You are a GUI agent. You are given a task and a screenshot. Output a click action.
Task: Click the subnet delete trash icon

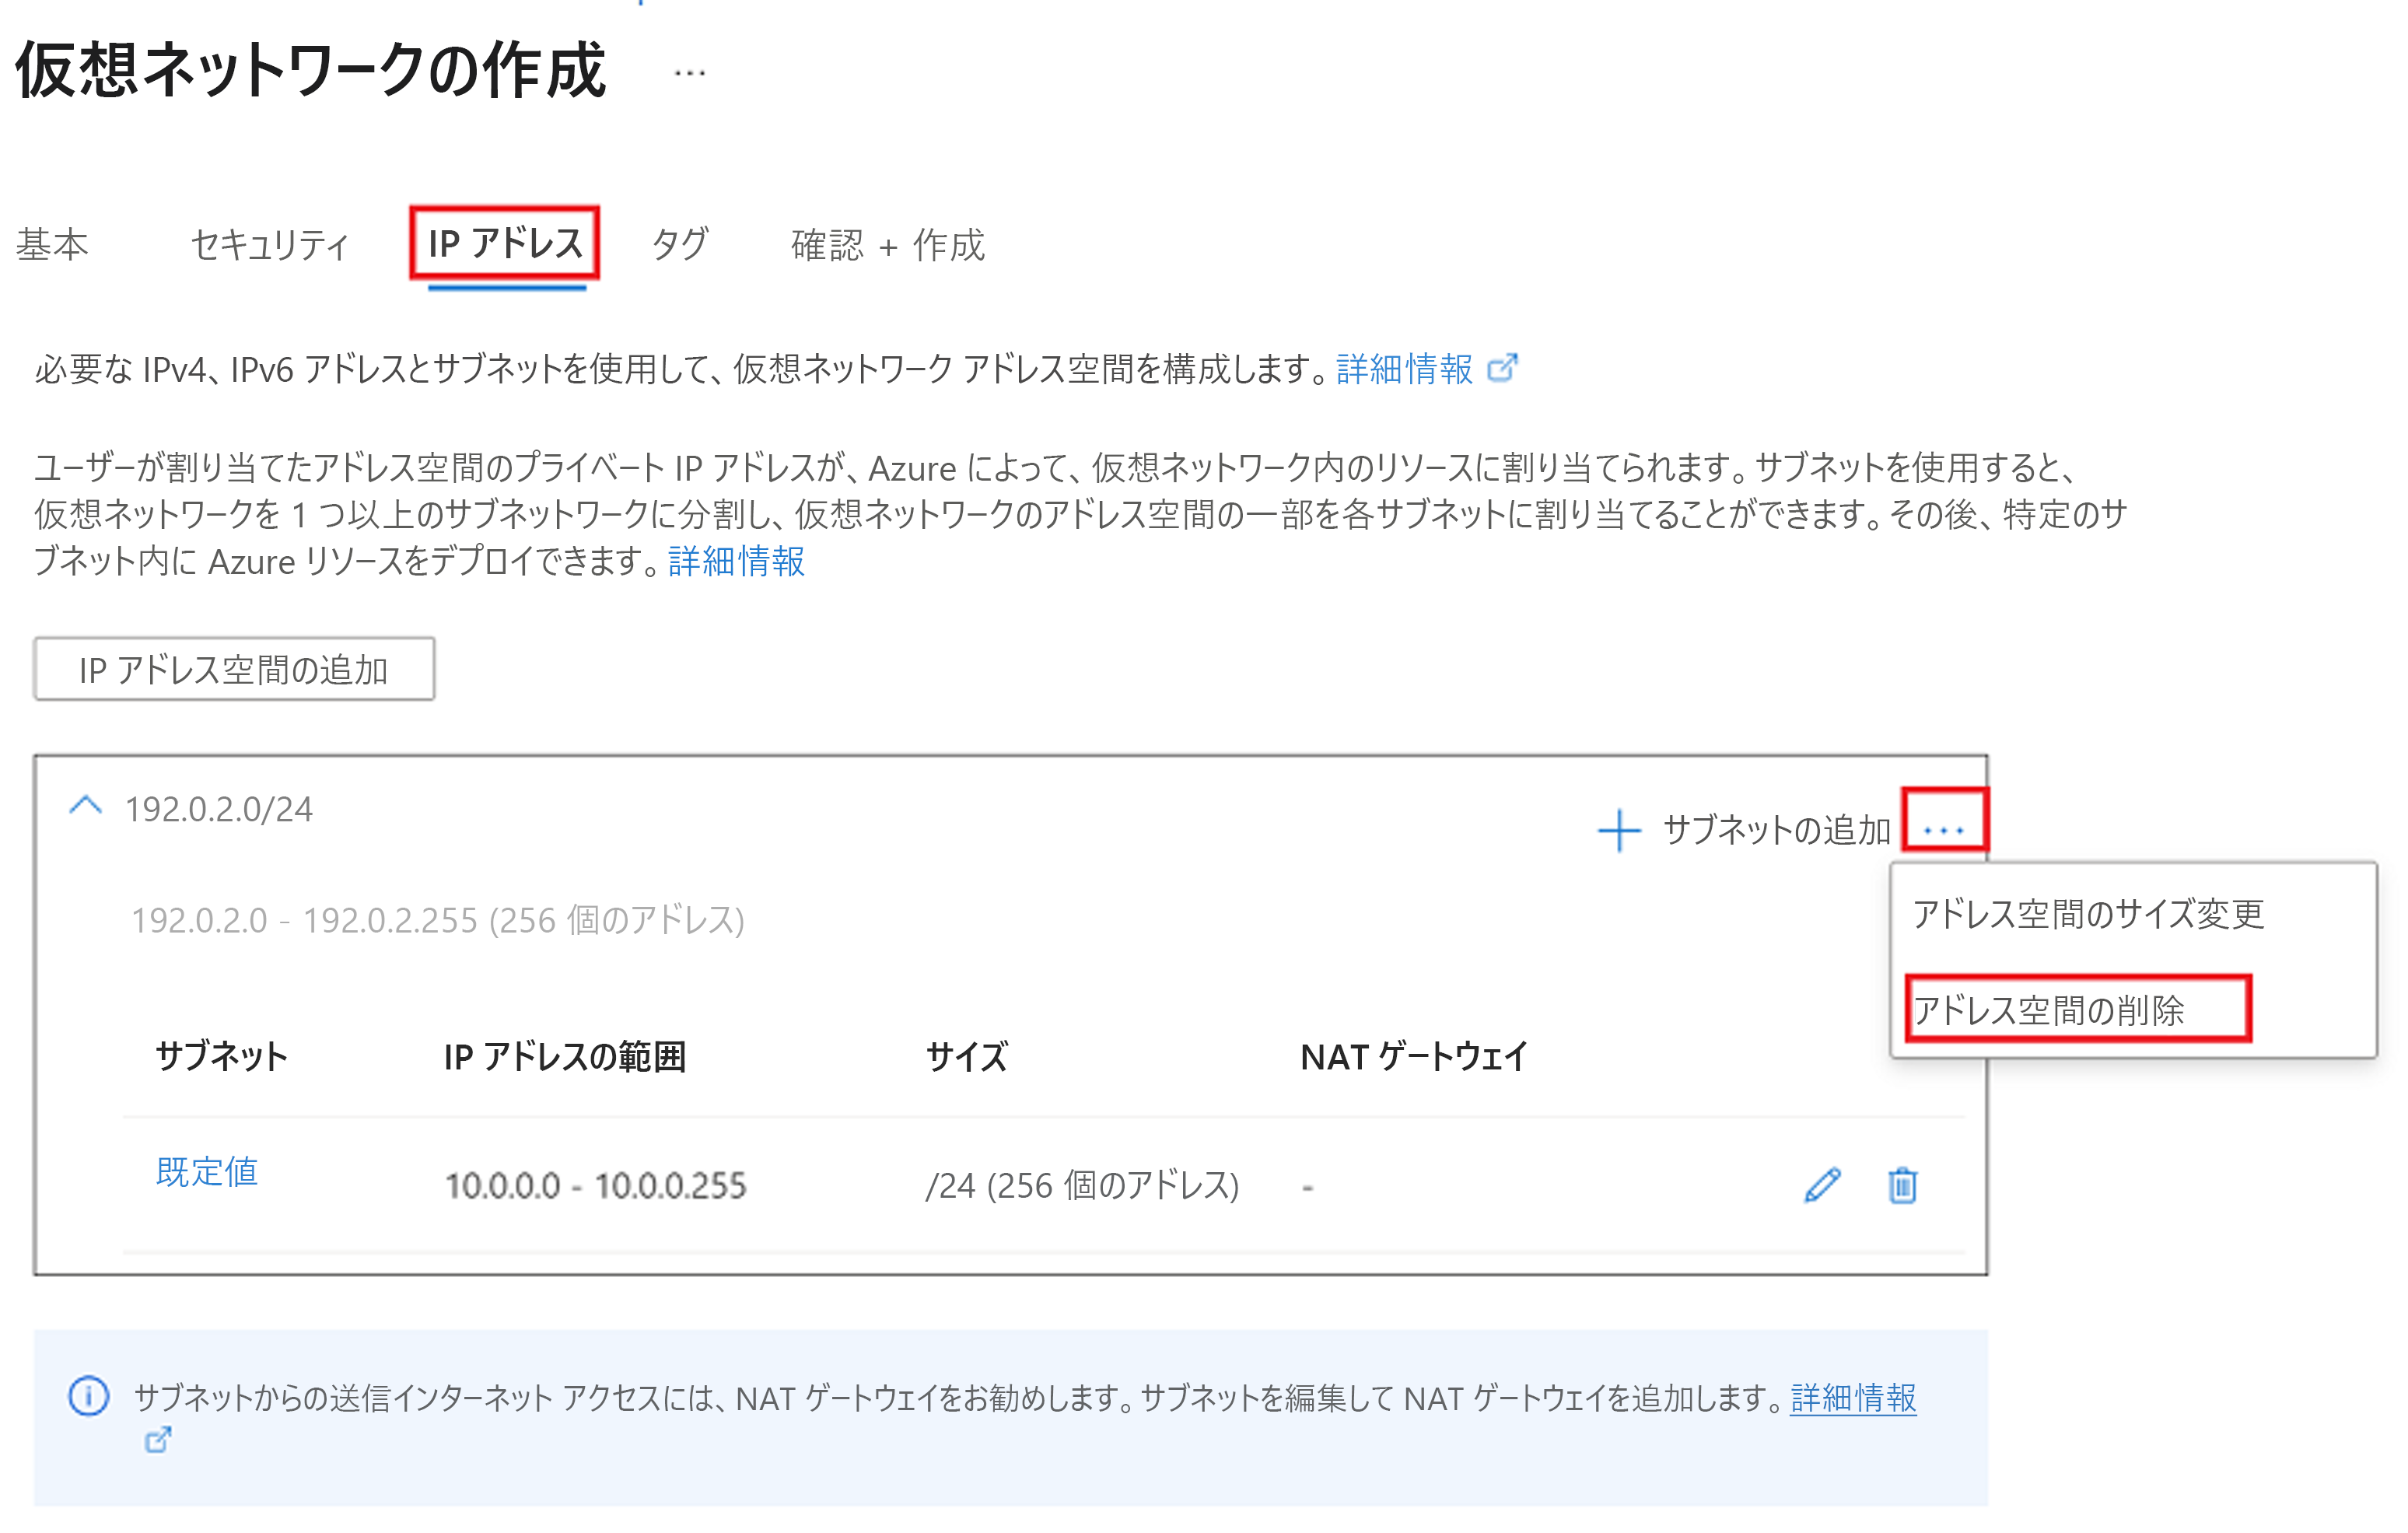pos(1904,1180)
